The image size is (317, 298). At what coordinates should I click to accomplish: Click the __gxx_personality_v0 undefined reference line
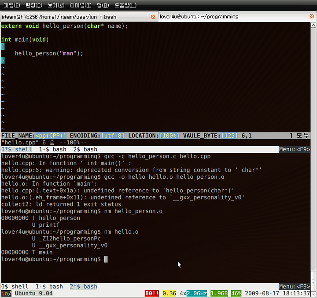tap(123, 198)
